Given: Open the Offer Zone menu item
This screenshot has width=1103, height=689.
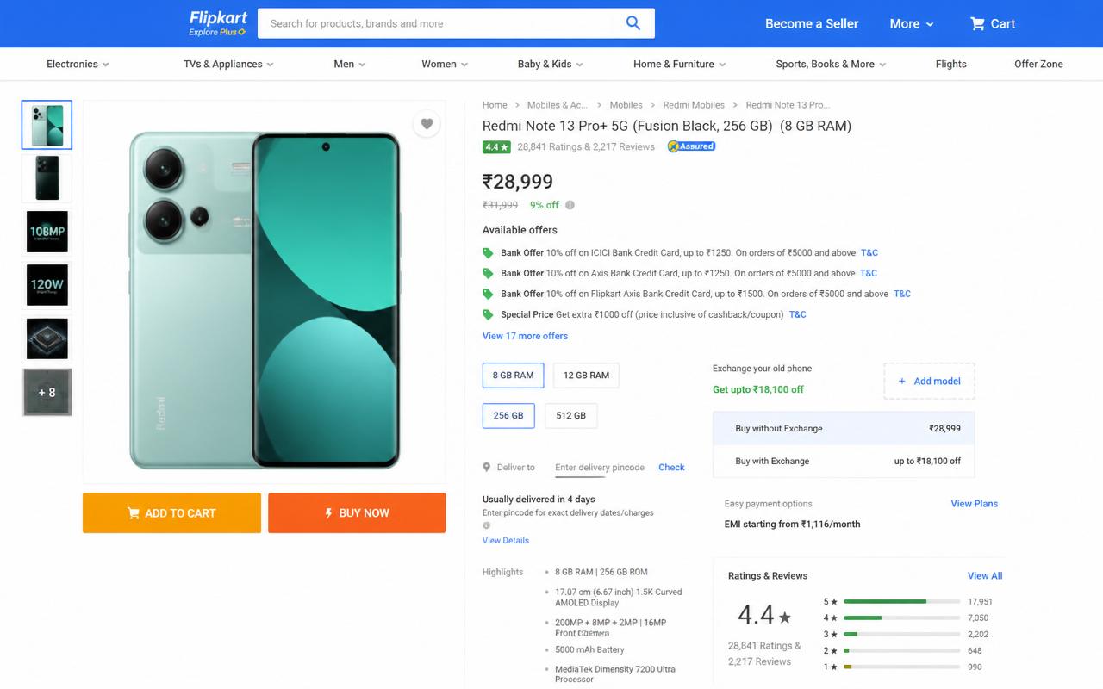Looking at the screenshot, I should [x=1038, y=64].
